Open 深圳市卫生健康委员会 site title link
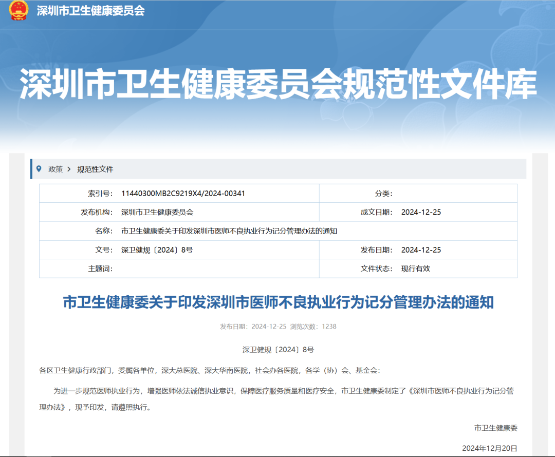 (90, 11)
